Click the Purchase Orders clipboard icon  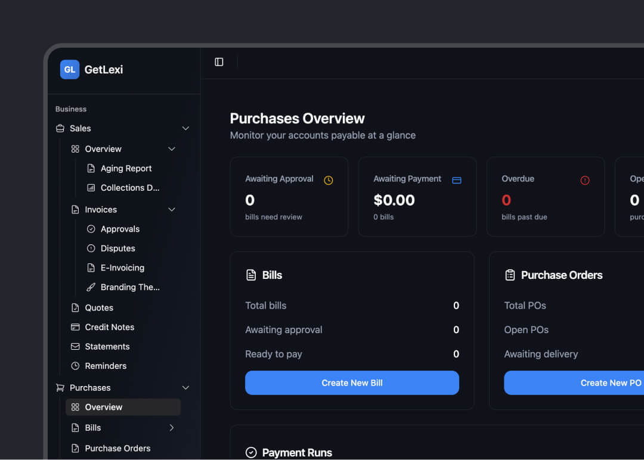coord(510,275)
